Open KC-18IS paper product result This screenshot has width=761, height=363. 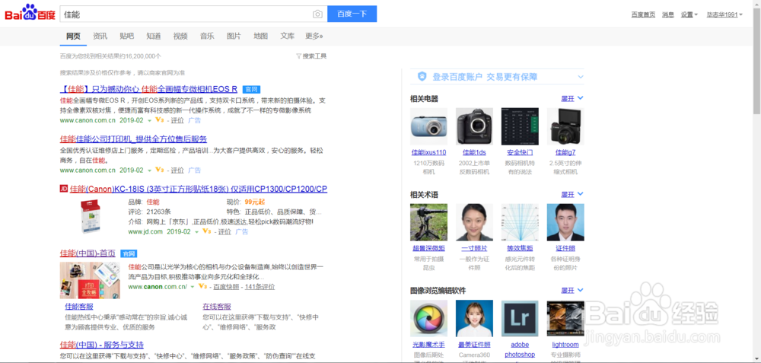click(198, 189)
